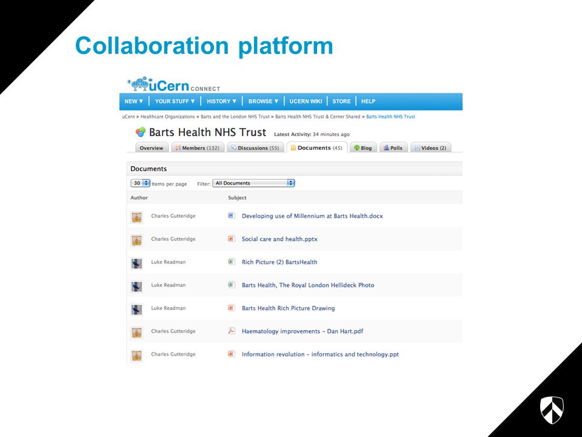The image size is (582, 437).
Task: Open Social care and health.pptx
Action: click(x=279, y=239)
